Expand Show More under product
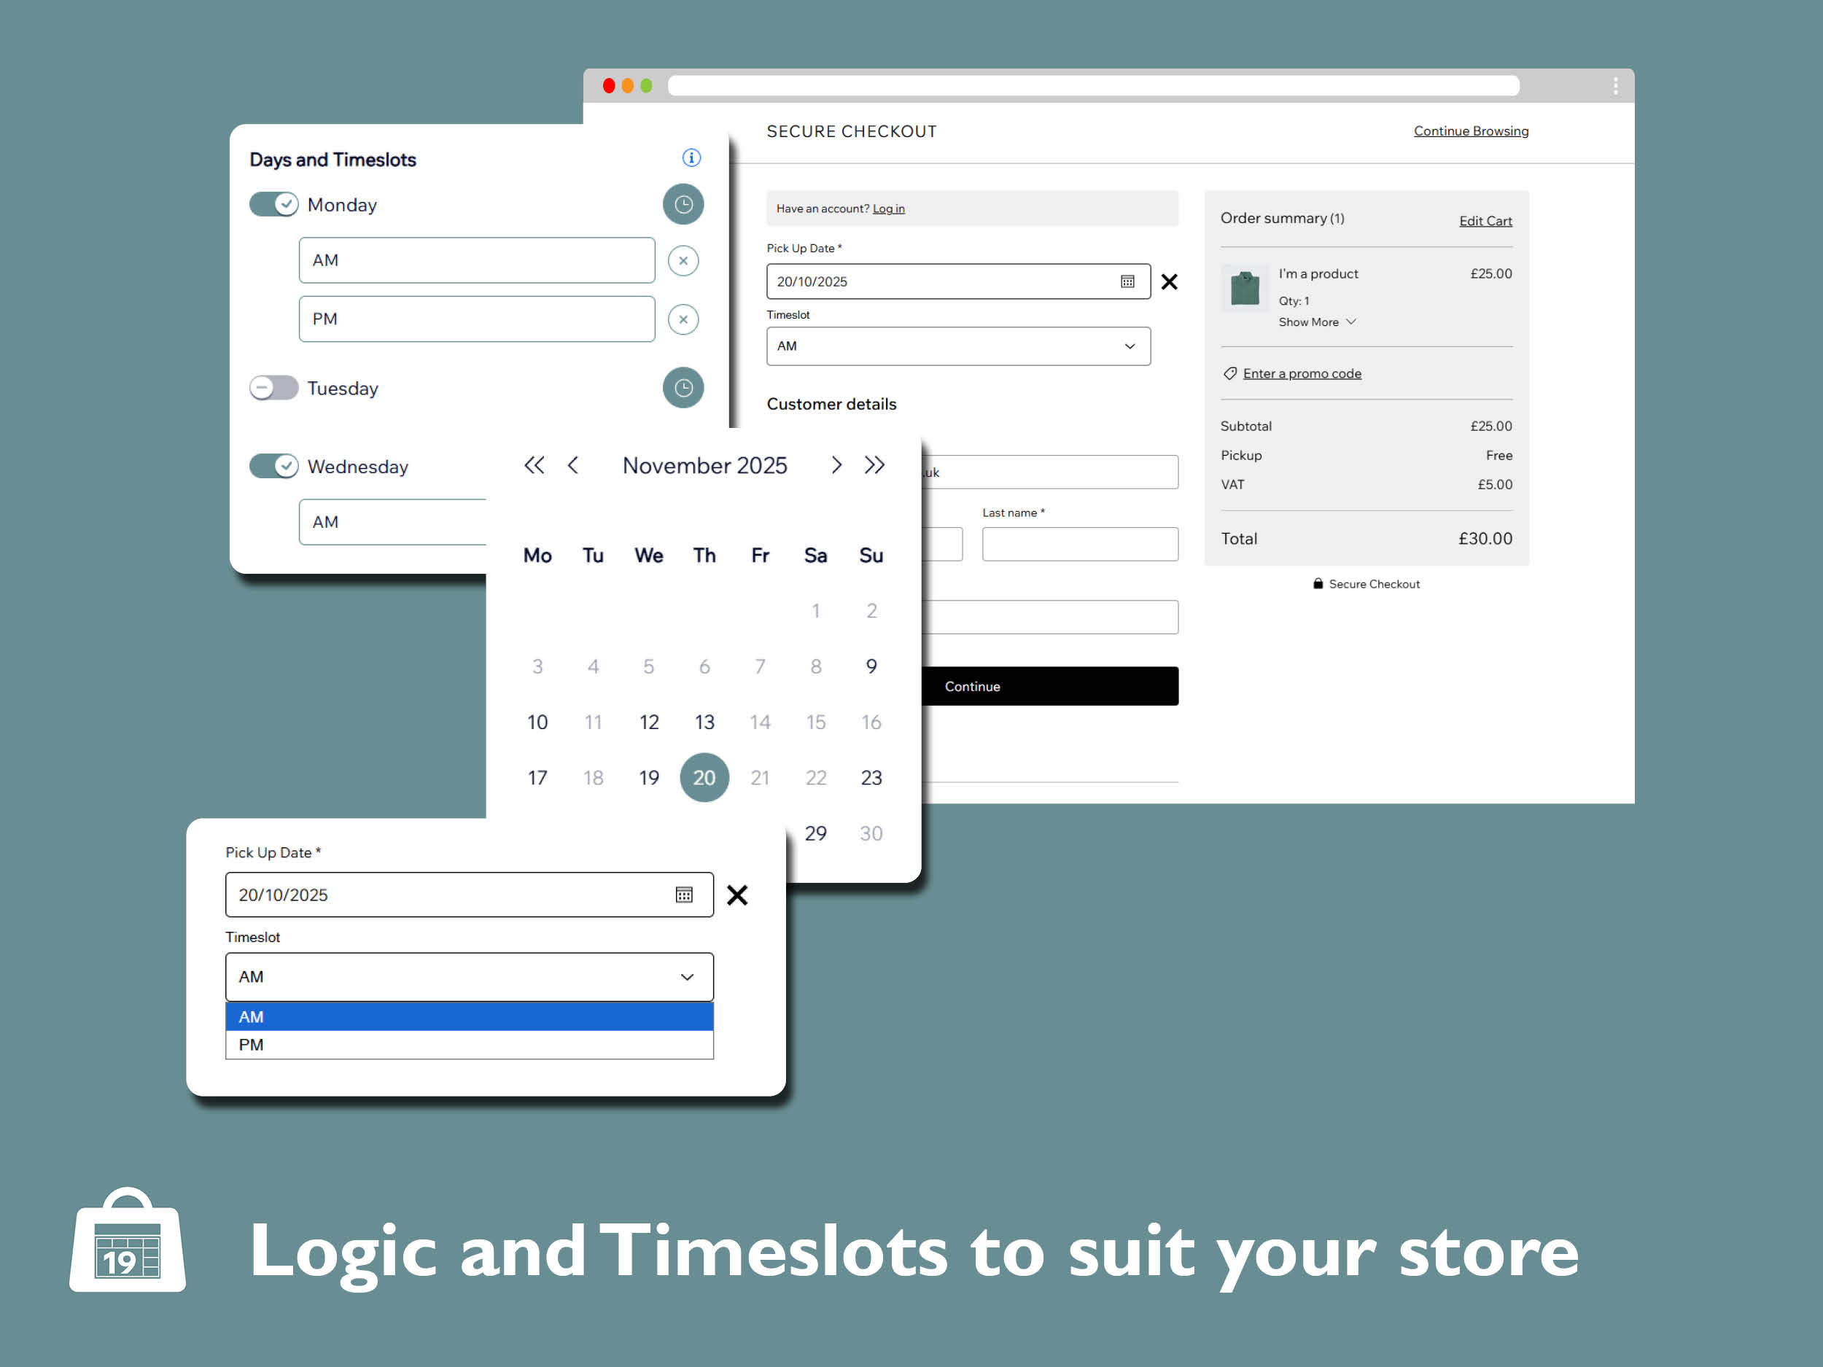 click(1316, 322)
